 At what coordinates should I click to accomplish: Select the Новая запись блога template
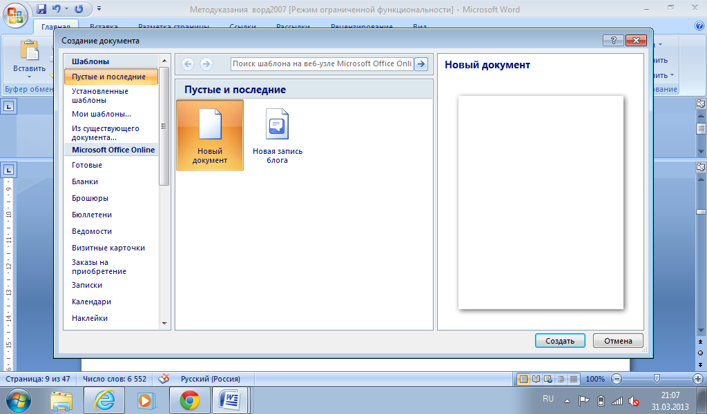coord(278,135)
